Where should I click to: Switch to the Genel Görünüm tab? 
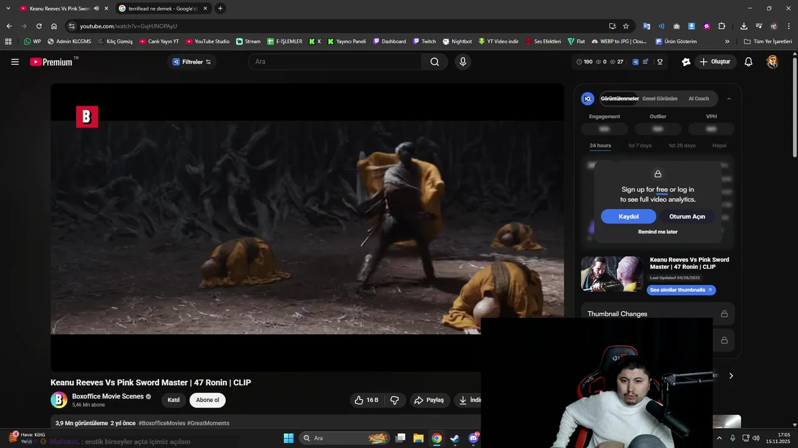point(660,98)
